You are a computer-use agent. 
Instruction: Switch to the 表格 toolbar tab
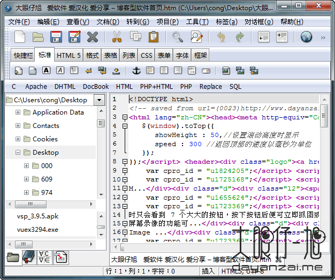point(110,55)
